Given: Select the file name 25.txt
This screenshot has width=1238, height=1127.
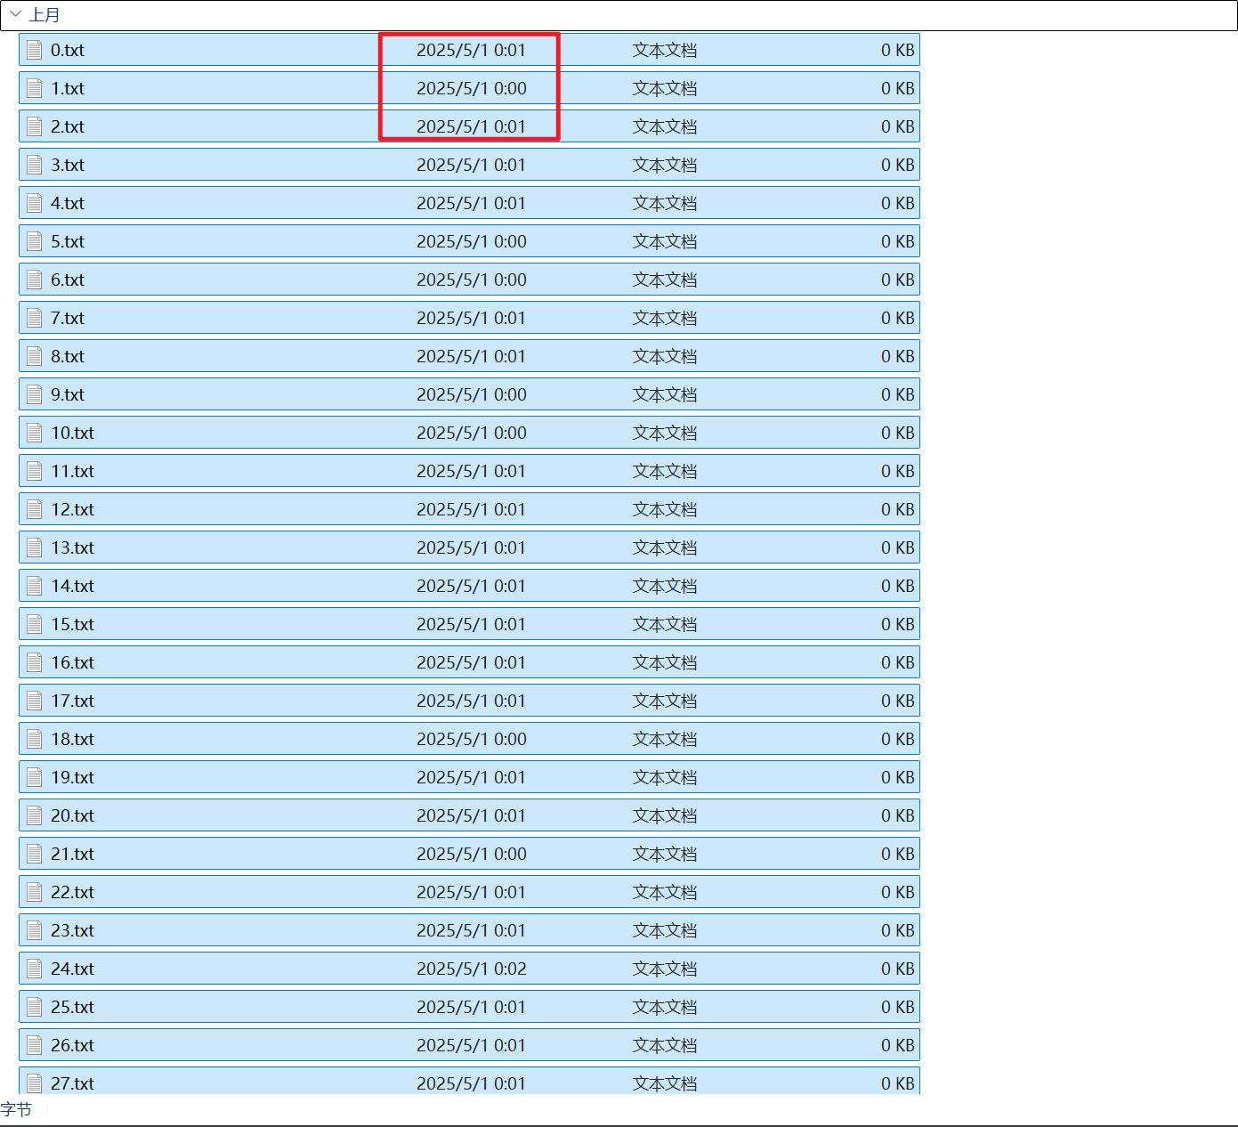Looking at the screenshot, I should 72,1007.
